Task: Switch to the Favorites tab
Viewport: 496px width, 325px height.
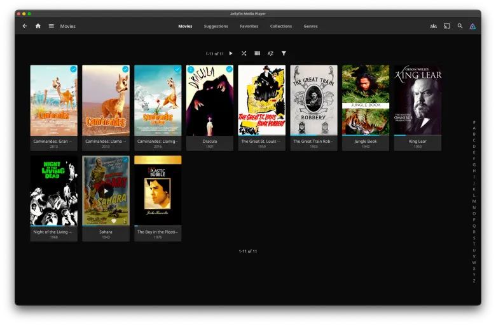Action: click(249, 26)
